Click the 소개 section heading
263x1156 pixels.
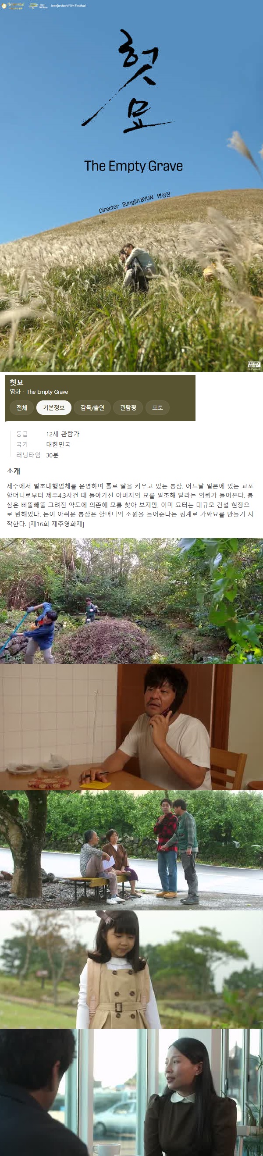tap(14, 471)
